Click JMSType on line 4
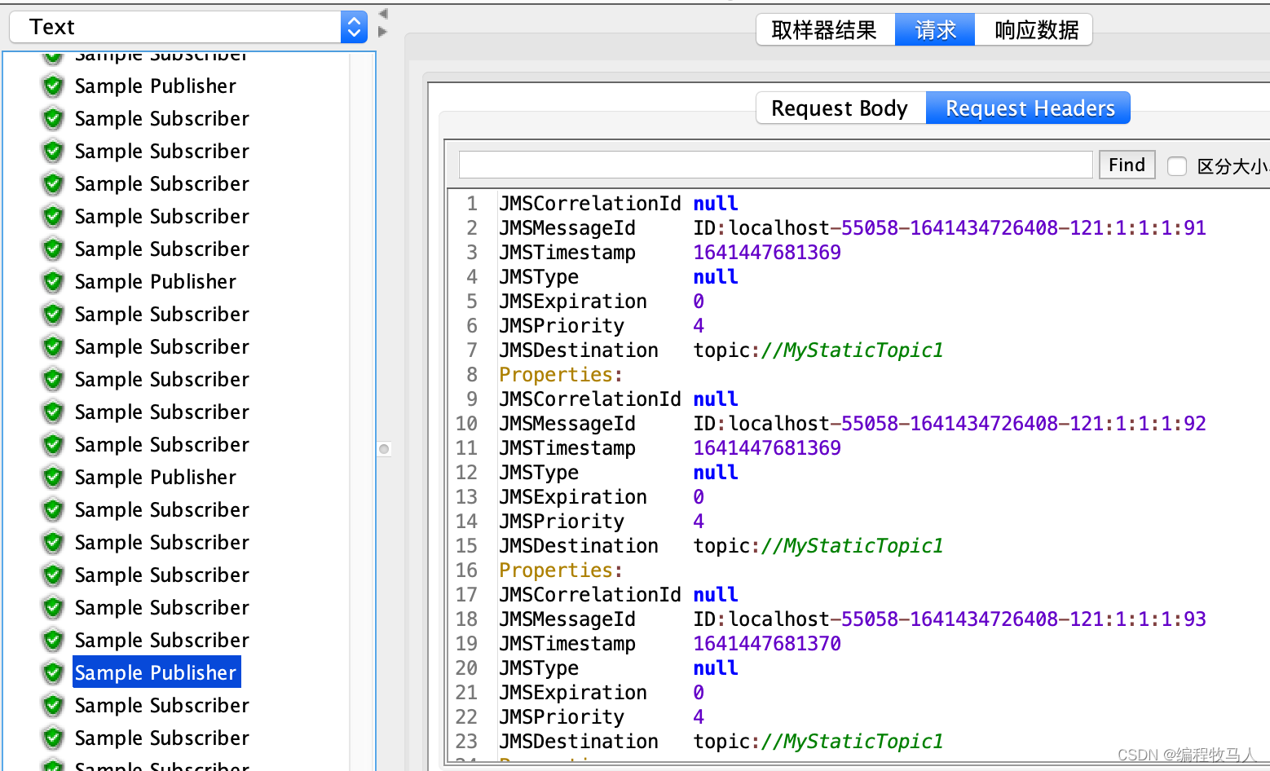The width and height of the screenshot is (1270, 771). [x=539, y=276]
